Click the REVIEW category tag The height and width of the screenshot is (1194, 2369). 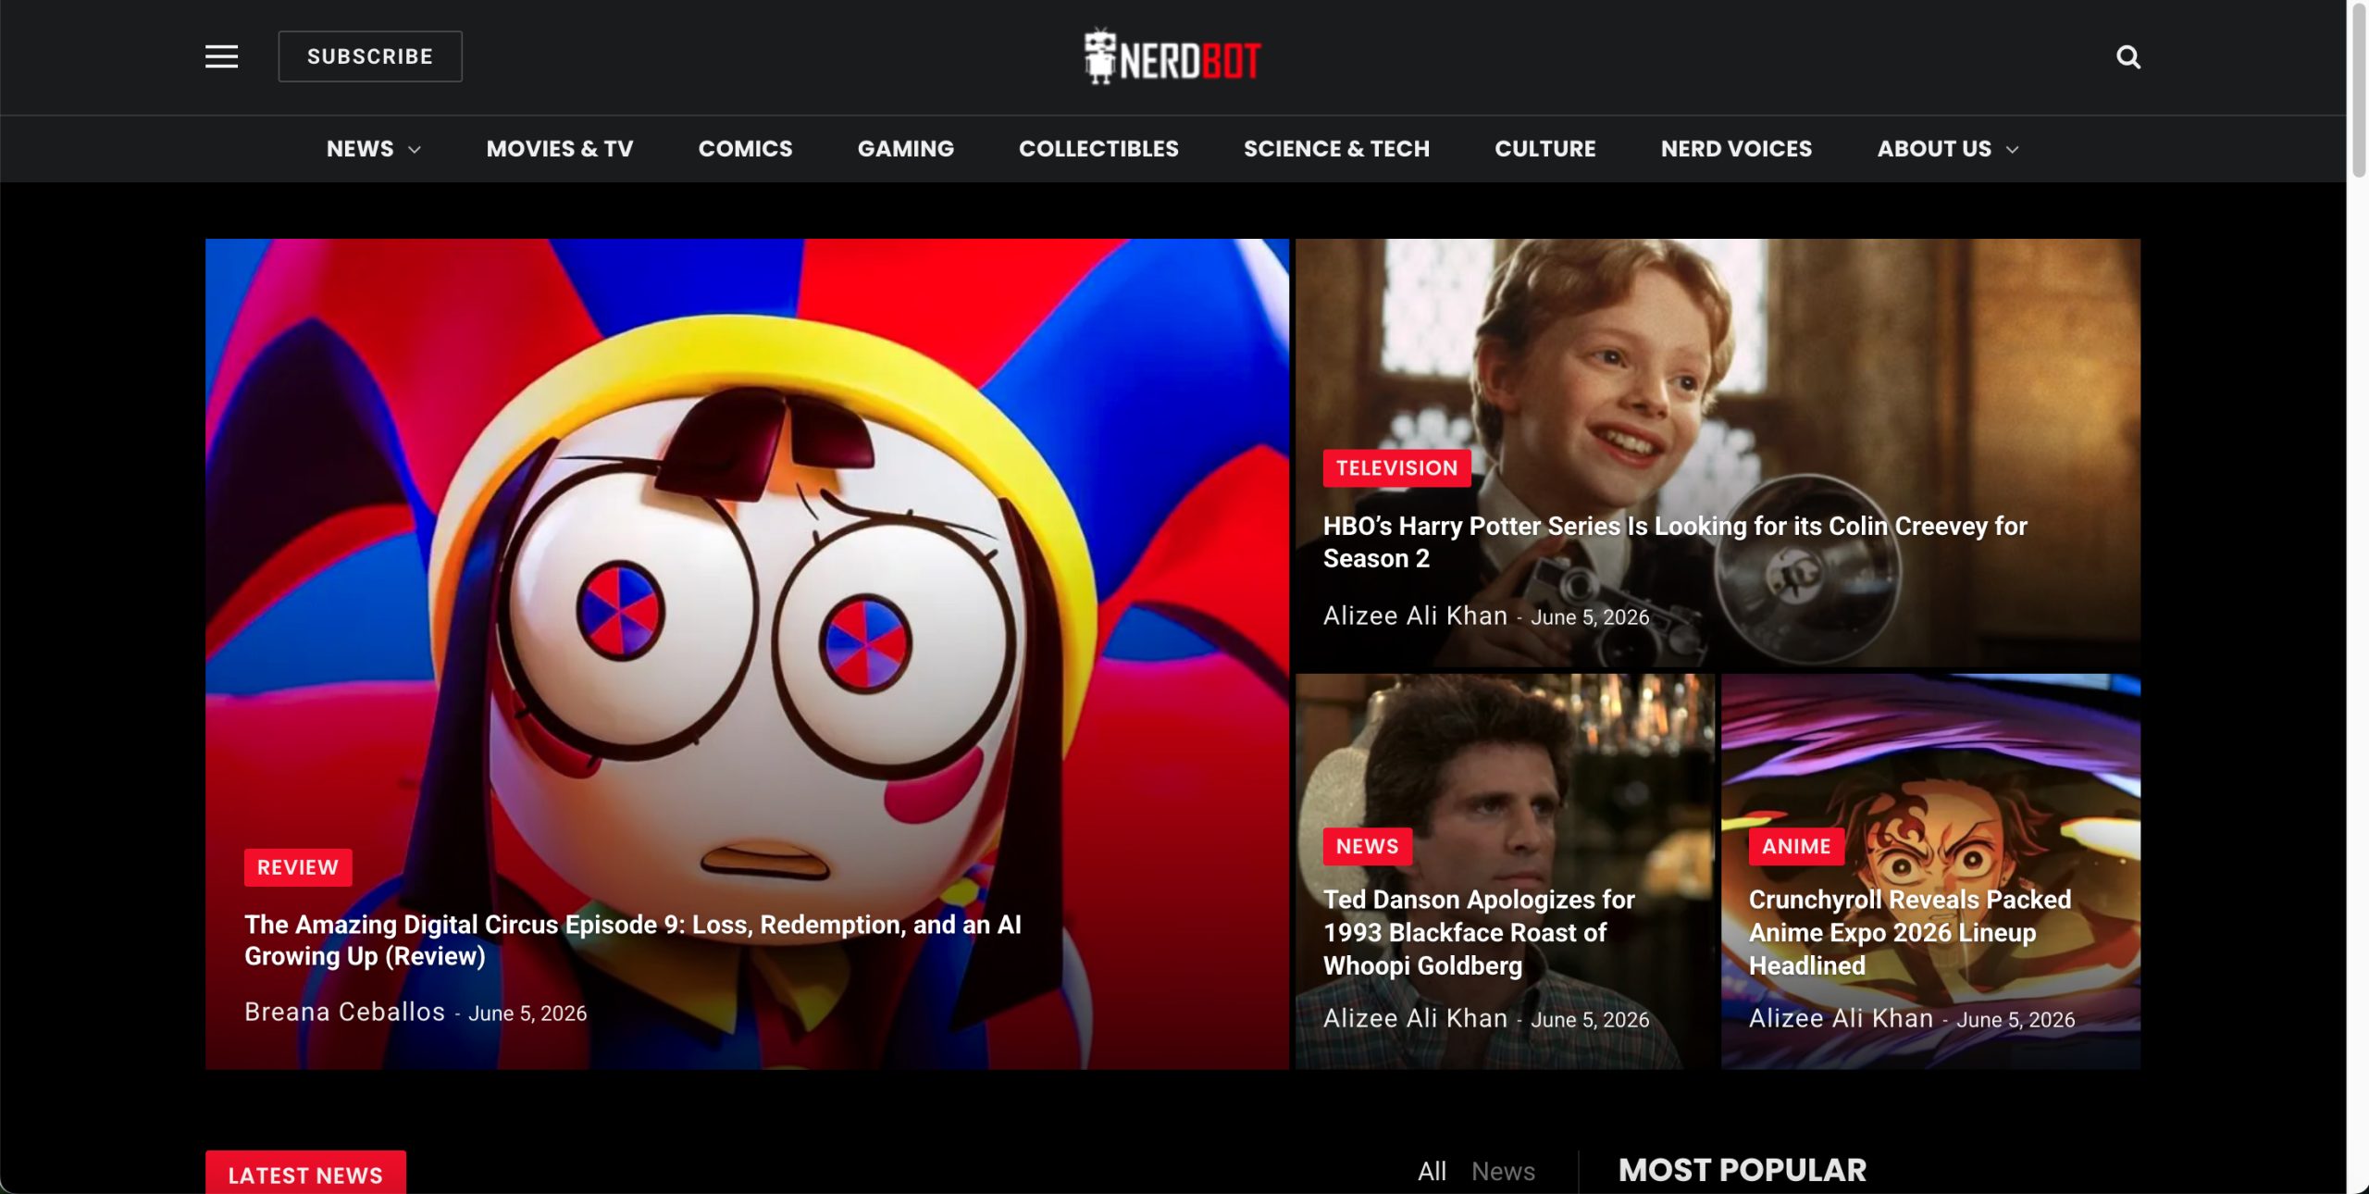[298, 867]
